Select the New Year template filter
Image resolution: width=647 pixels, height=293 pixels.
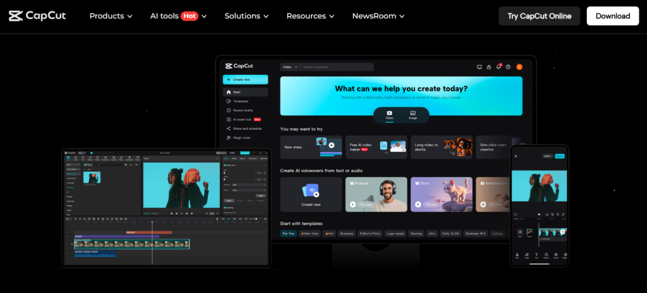310,233
